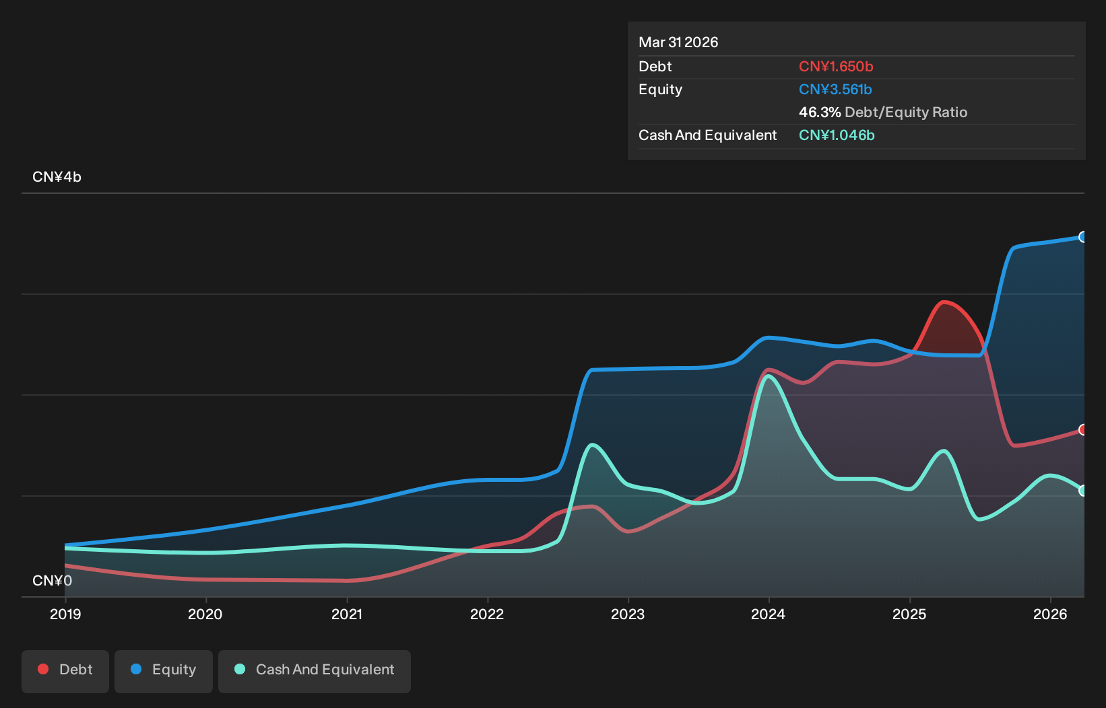1106x708 pixels.
Task: Toggle the Equity legend button
Action: click(164, 671)
